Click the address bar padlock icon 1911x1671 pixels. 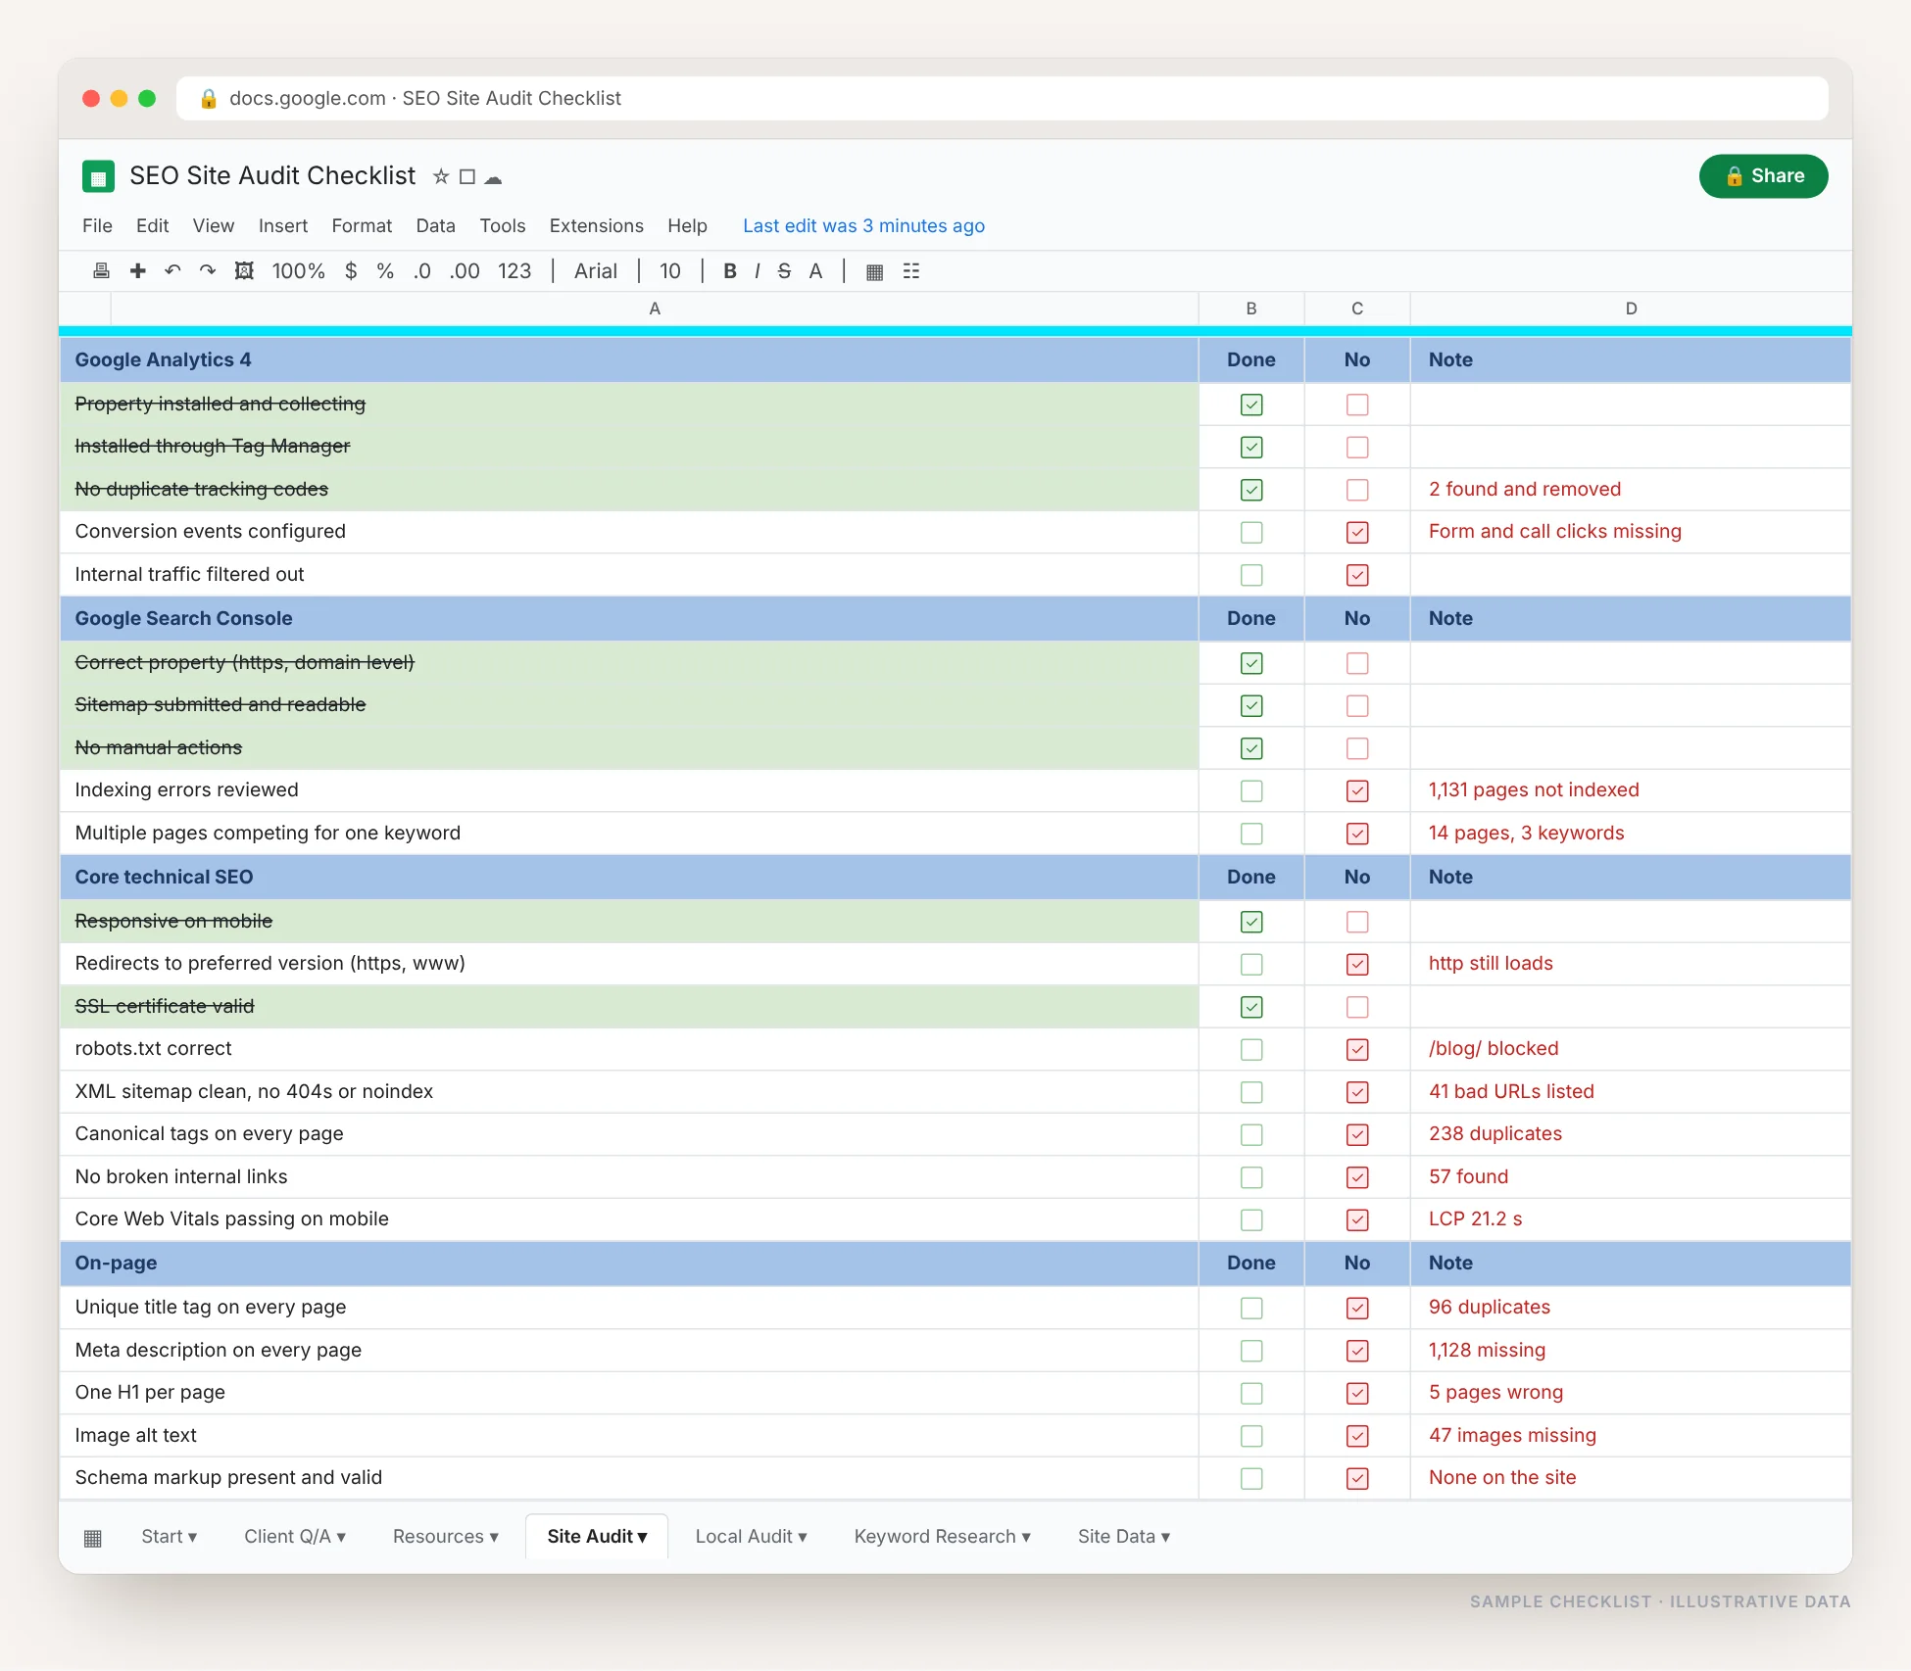coord(208,98)
